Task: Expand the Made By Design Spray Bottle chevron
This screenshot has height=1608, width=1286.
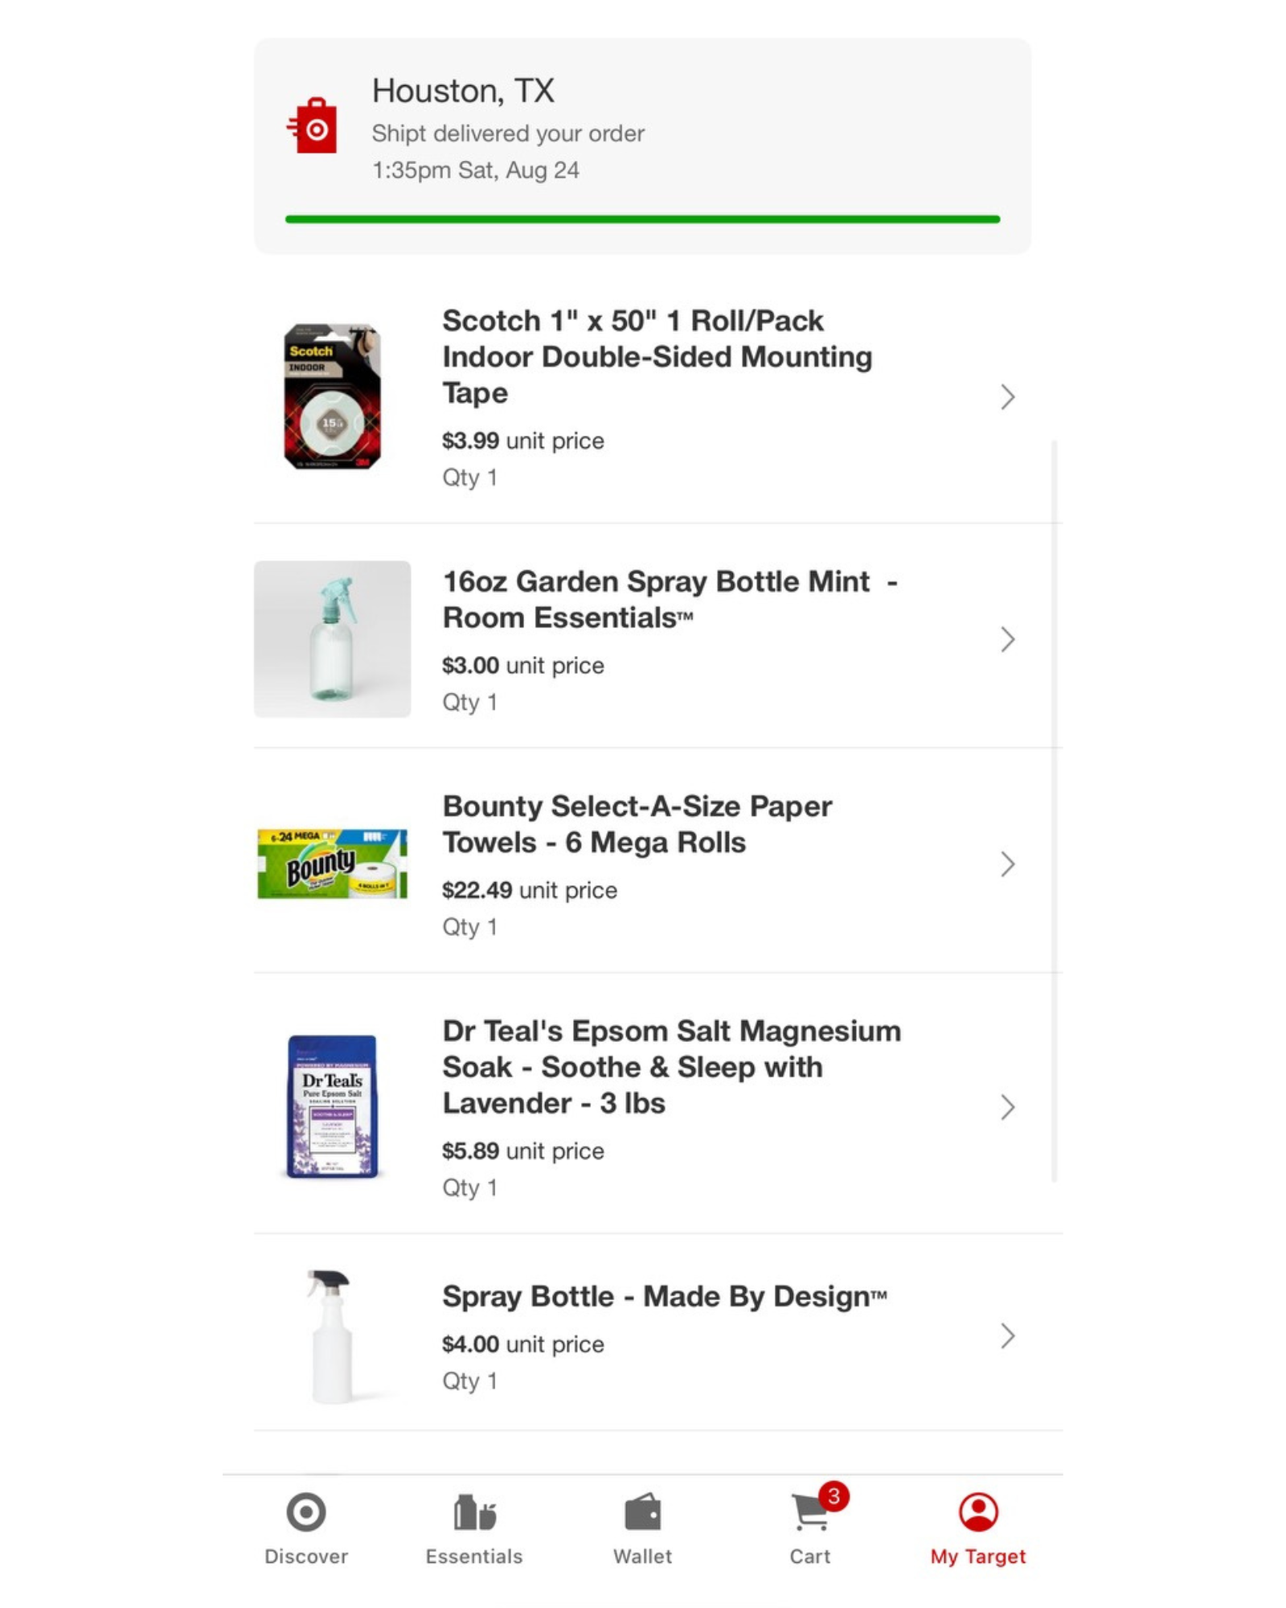Action: pos(1007,1336)
